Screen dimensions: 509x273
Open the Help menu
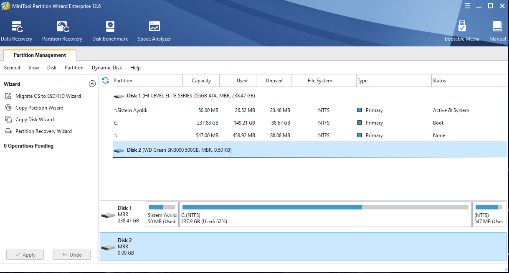pos(135,68)
